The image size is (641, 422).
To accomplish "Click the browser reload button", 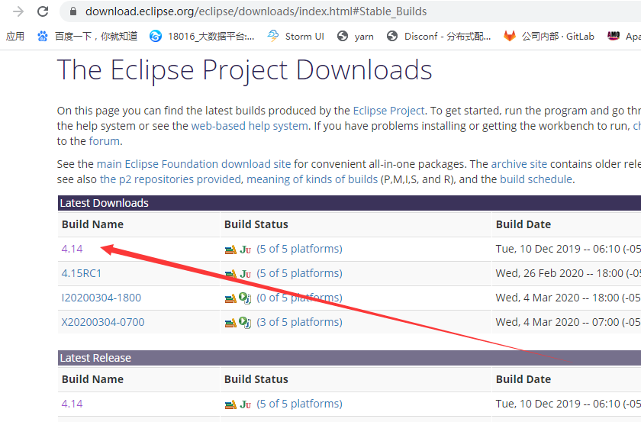I will click(43, 11).
